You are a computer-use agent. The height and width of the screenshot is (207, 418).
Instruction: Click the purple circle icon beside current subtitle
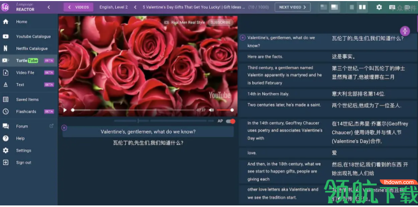64,128
